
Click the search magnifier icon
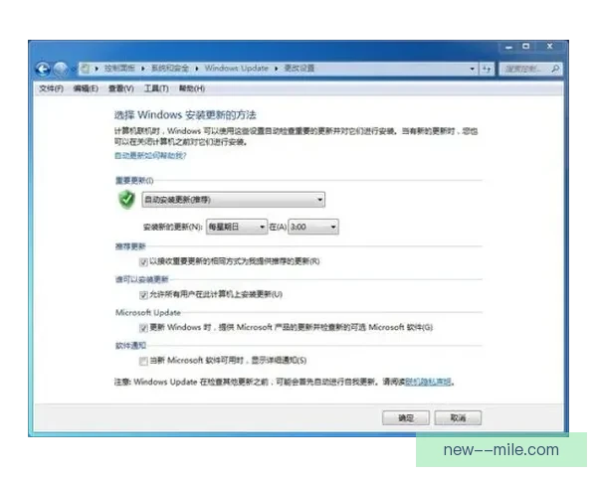coord(555,69)
